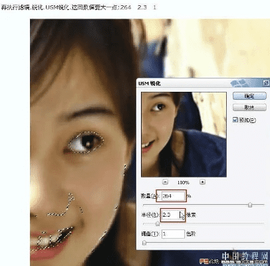Image resolution: width=270 pixels, height=266 pixels.
Task: Click the 确定 button in USM dialog
Action: pos(249,96)
